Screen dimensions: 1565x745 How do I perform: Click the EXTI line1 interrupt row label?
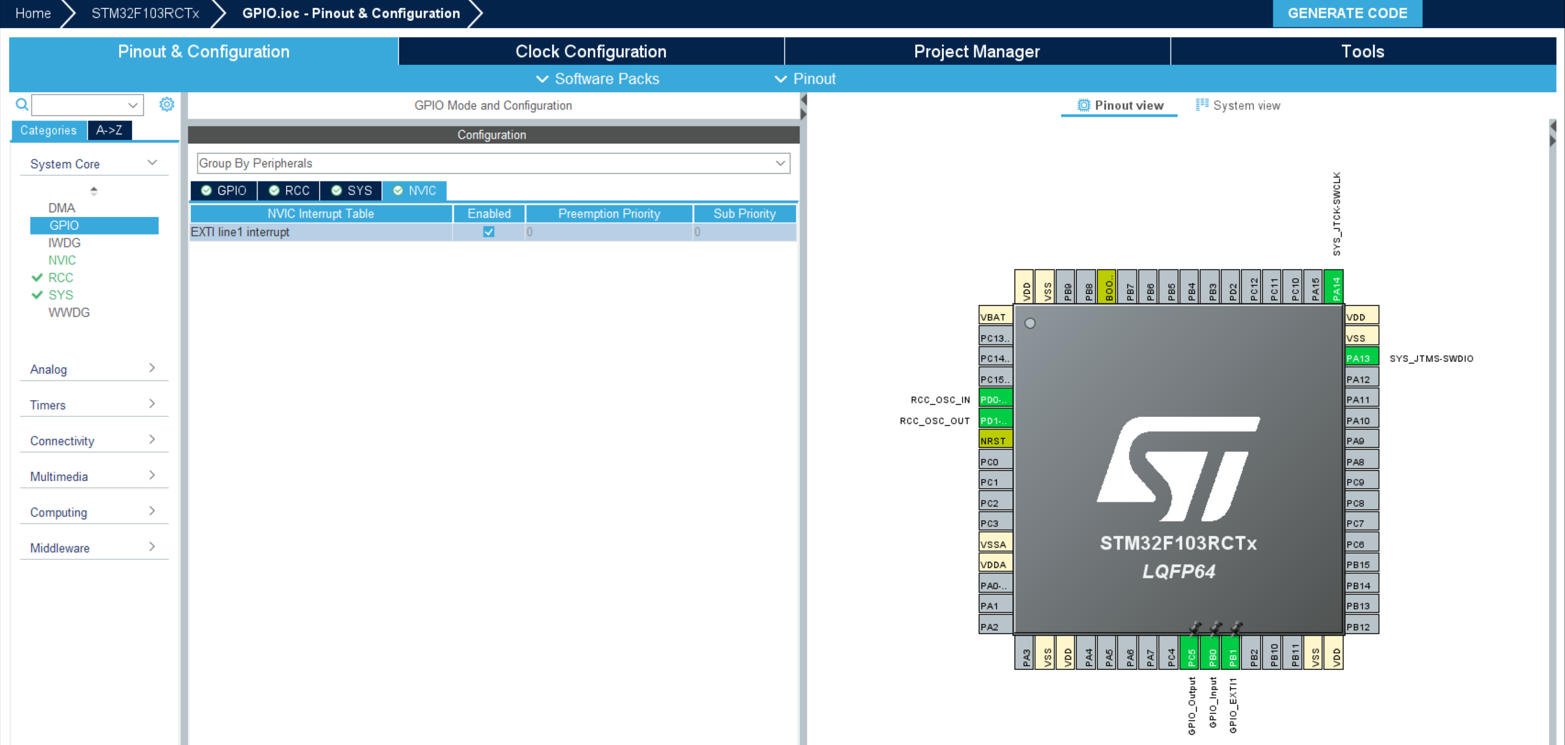pyautogui.click(x=240, y=232)
